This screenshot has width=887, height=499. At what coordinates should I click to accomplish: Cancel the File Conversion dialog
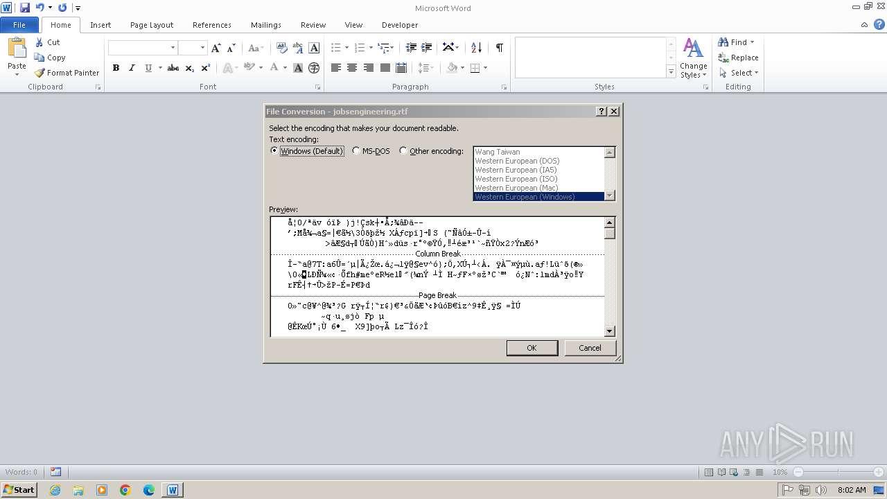[590, 348]
